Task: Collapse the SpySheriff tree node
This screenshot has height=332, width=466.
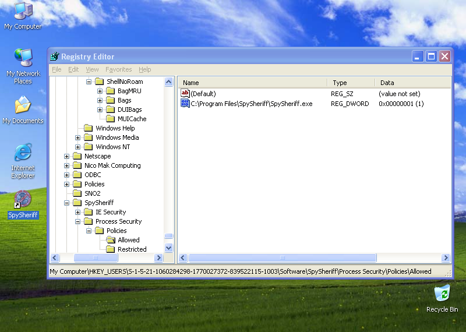Action: 66,203
